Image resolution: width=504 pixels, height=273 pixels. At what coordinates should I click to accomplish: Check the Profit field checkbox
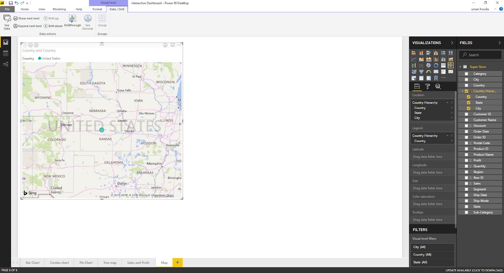click(467, 161)
